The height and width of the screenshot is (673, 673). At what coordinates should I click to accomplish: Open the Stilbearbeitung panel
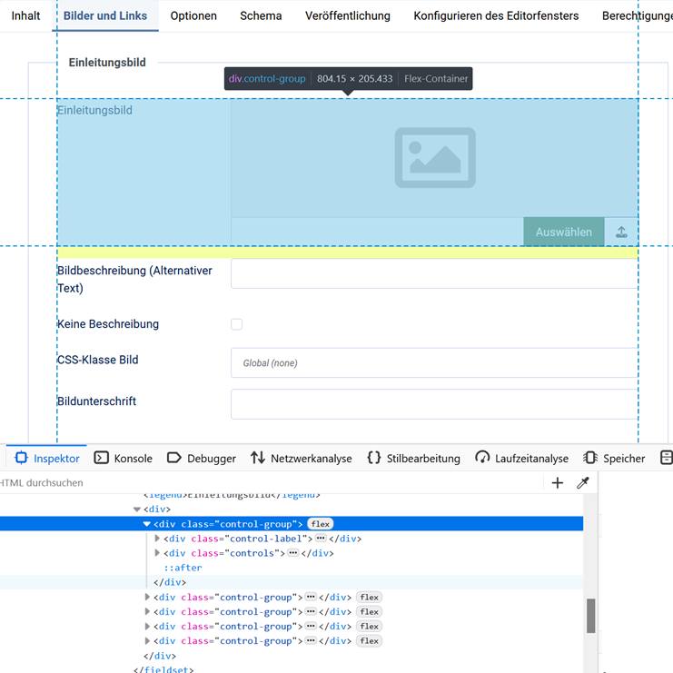tap(413, 459)
